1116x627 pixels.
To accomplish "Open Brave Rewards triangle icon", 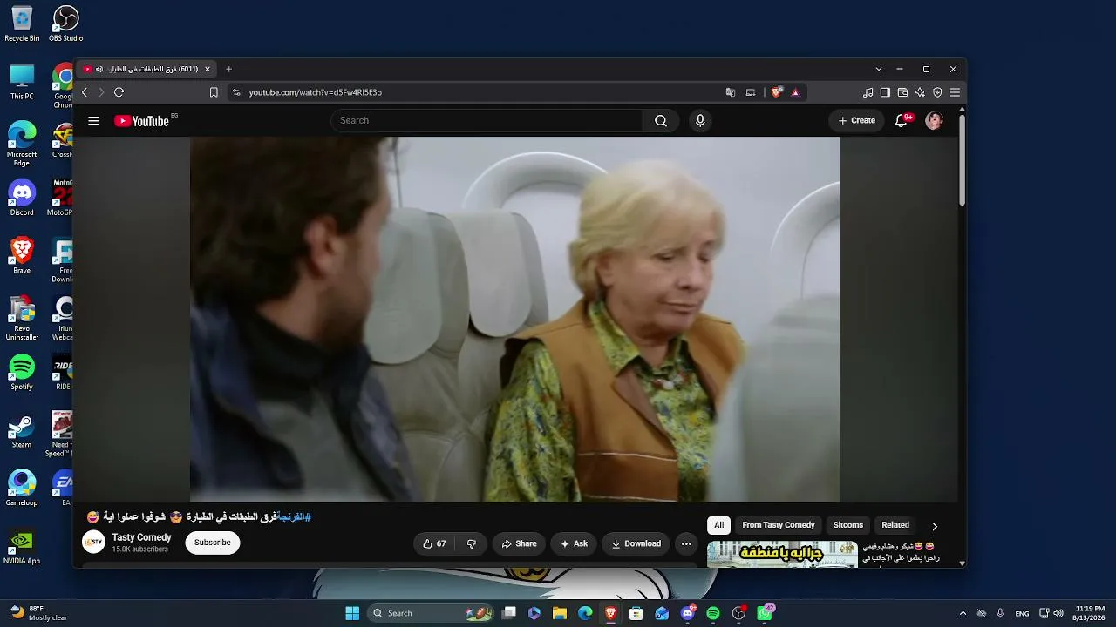I will 795,92.
